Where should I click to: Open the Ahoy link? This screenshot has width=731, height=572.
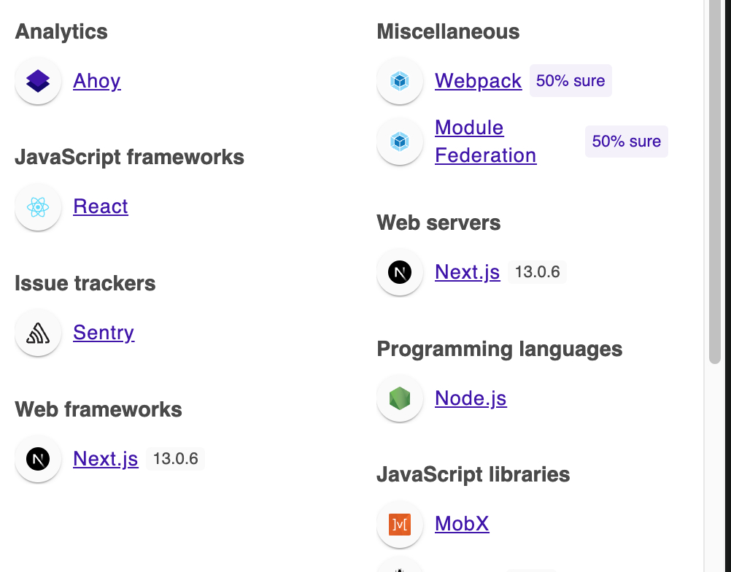97,81
